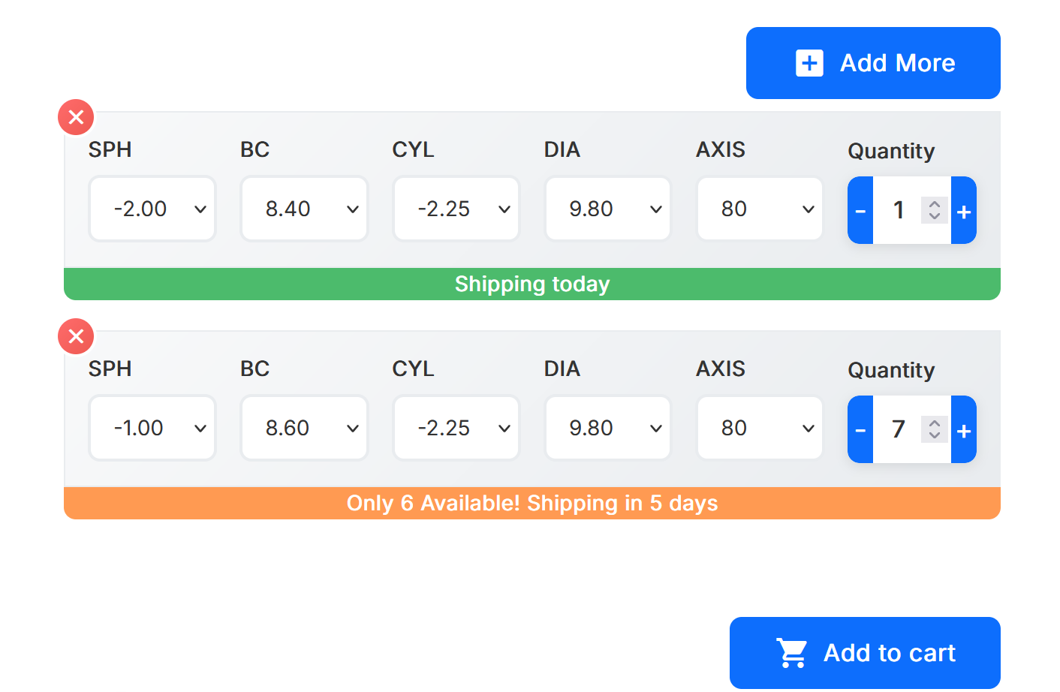
Task: Expand the second row CYL -2.25 dropdown
Action: 456,428
